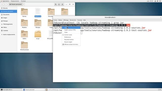Open the Vidéos folder icon
This screenshot has width=162, height=91.
pos(24,34)
